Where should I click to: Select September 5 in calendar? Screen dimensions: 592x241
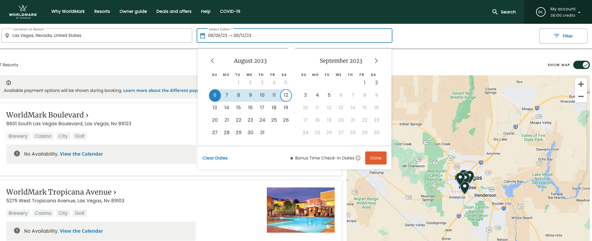[x=329, y=95]
